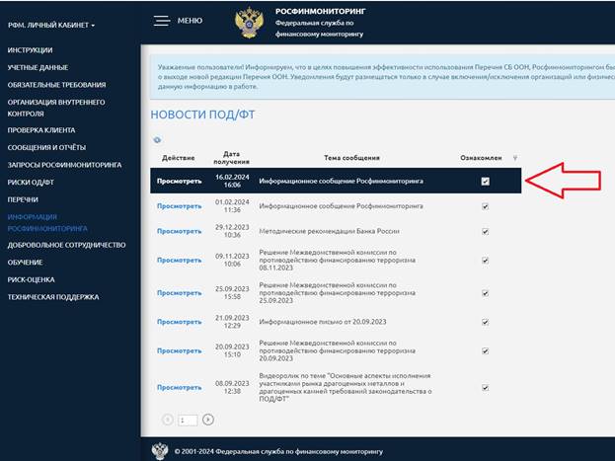Click date cell 16.02.2024 16:06
Screen dimensions: 615x461
coord(232,181)
